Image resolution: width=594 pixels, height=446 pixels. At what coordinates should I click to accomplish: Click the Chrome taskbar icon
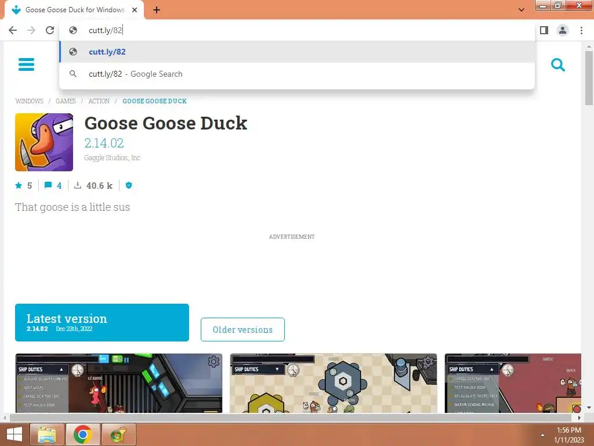tap(82, 434)
